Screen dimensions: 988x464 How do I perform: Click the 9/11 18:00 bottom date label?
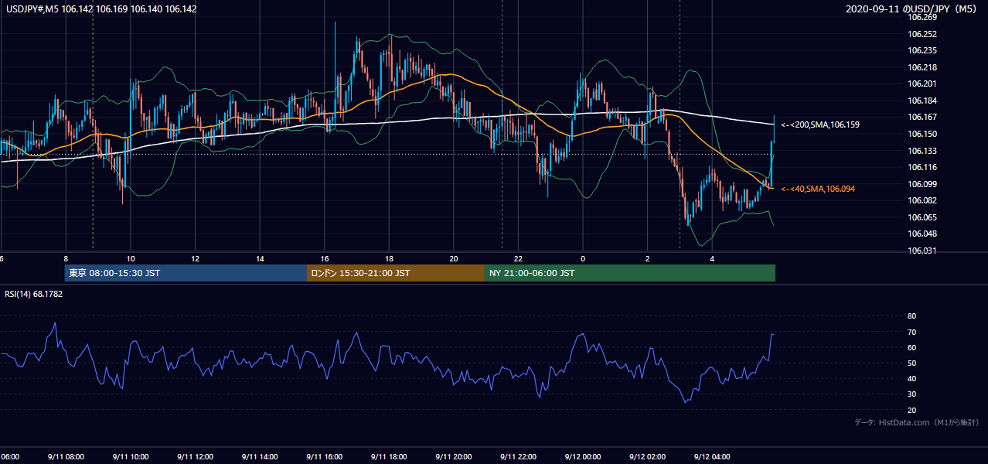[389, 456]
